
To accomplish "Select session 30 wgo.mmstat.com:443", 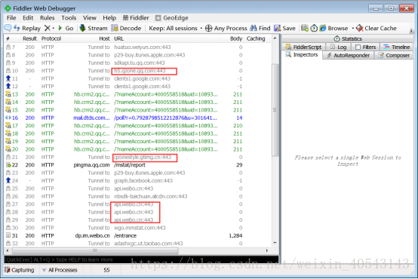I will click(x=138, y=228).
